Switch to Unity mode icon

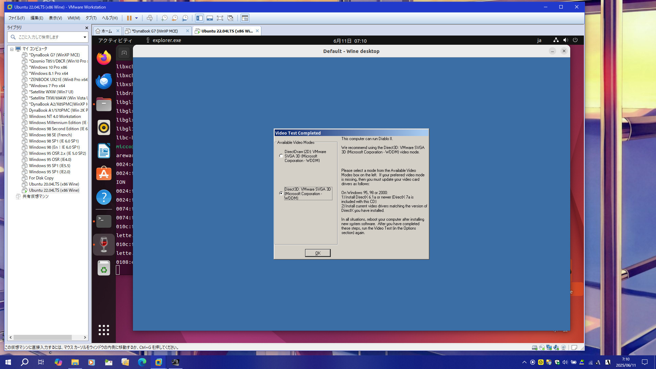pos(230,18)
